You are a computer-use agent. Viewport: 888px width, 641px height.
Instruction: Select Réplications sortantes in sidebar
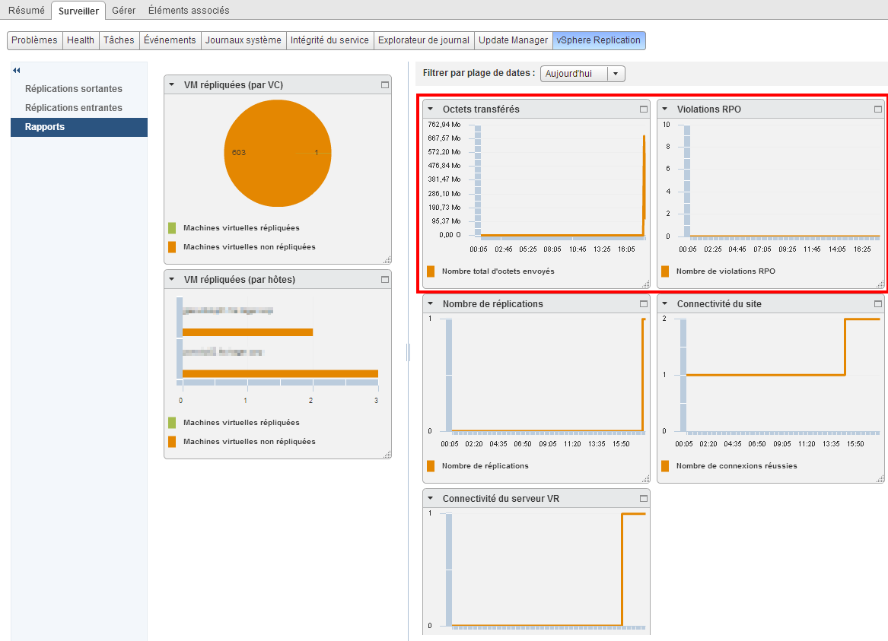click(73, 89)
